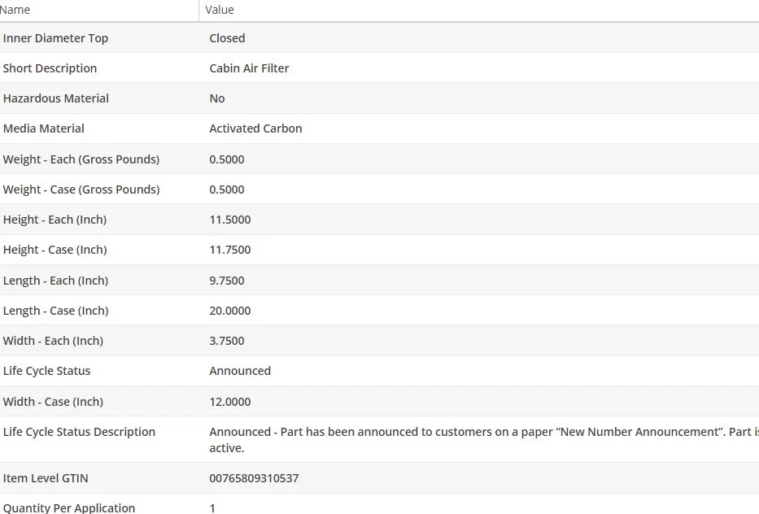This screenshot has height=514, width=759.
Task: Select the 20.0000 case length value
Action: tap(230, 311)
